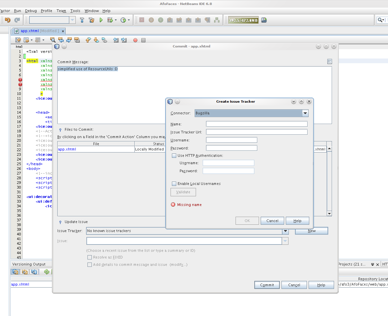Open the Issue Tracker dropdown in Commit dialog

[x=285, y=231]
